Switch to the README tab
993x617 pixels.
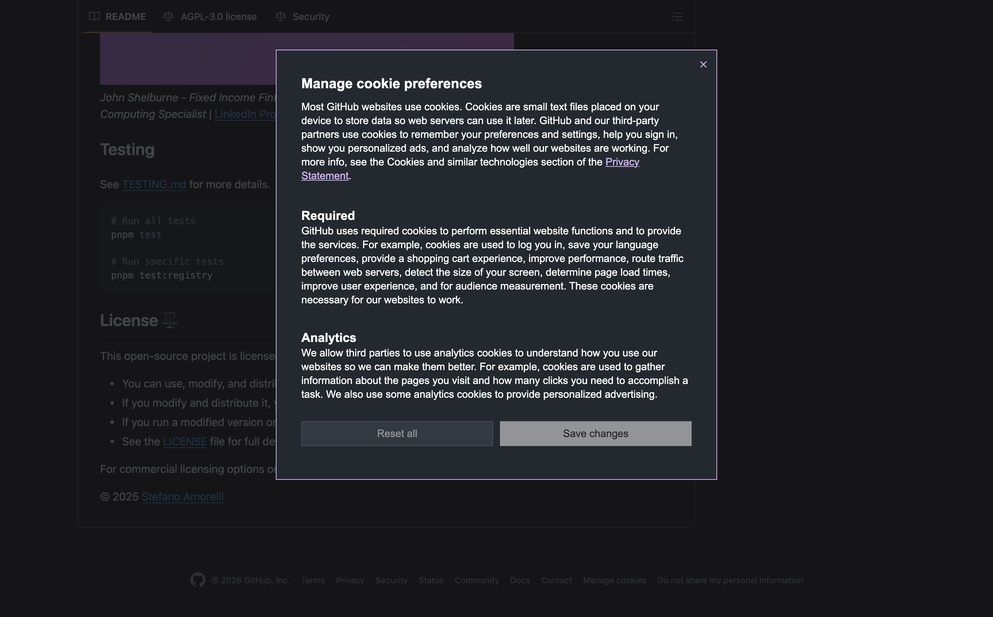point(125,17)
